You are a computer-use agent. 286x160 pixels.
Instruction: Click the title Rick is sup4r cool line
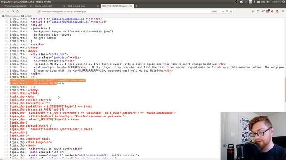[x=46, y=149]
